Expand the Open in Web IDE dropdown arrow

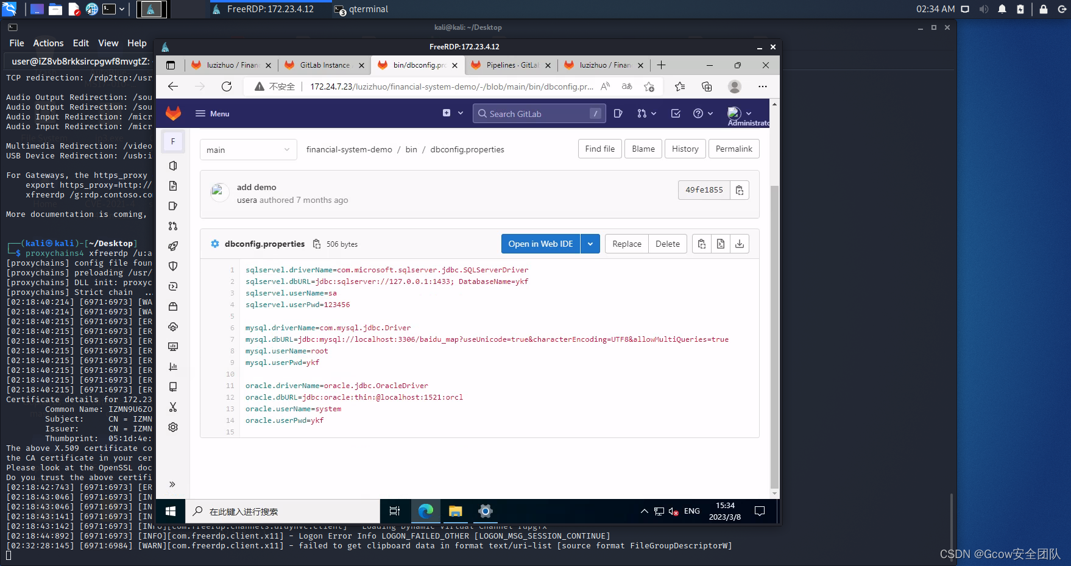(x=590, y=244)
